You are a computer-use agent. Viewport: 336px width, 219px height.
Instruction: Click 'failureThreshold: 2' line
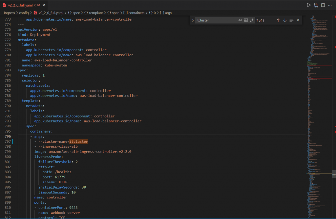[x=58, y=162]
